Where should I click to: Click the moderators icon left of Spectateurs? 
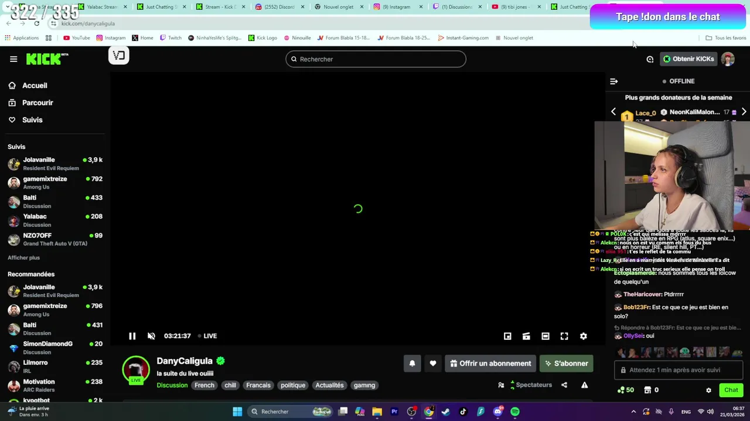pos(501,385)
